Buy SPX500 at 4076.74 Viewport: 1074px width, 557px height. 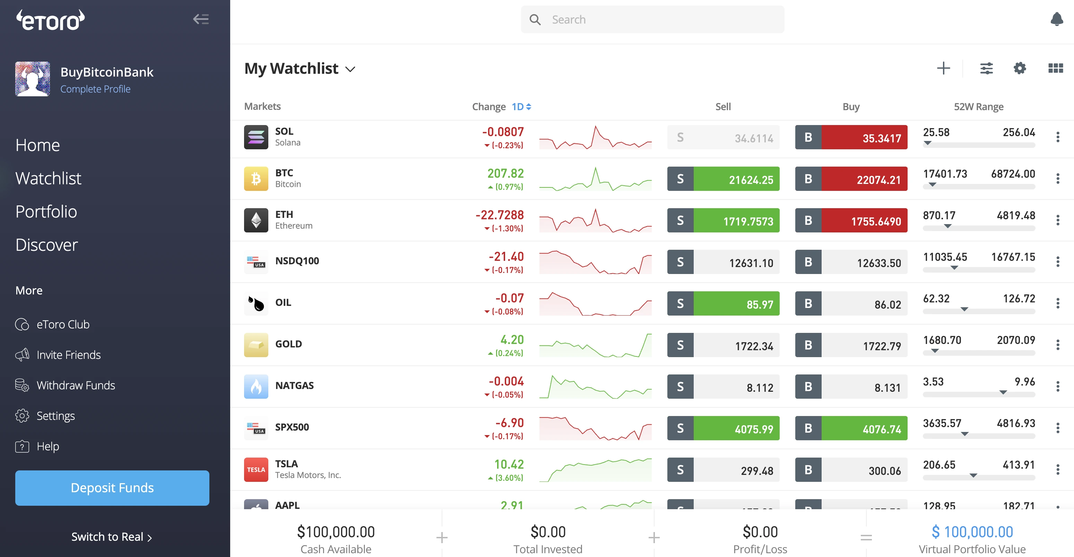pos(851,428)
